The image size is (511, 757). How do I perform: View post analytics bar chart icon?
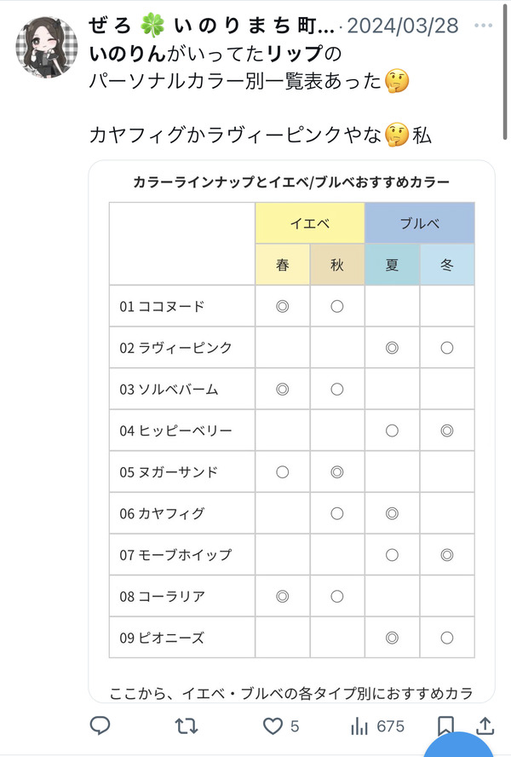359,725
